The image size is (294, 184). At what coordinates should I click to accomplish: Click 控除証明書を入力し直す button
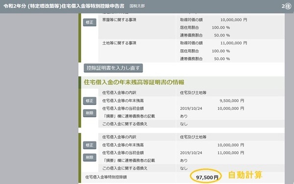click(x=113, y=68)
